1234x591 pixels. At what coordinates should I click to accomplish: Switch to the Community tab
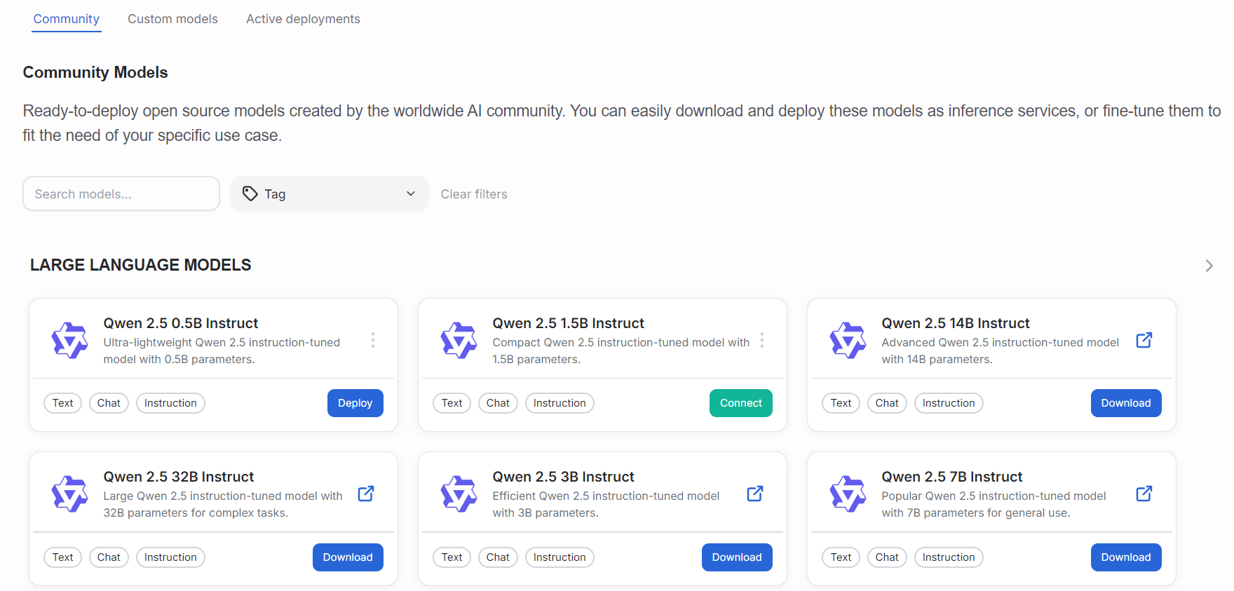tap(67, 19)
